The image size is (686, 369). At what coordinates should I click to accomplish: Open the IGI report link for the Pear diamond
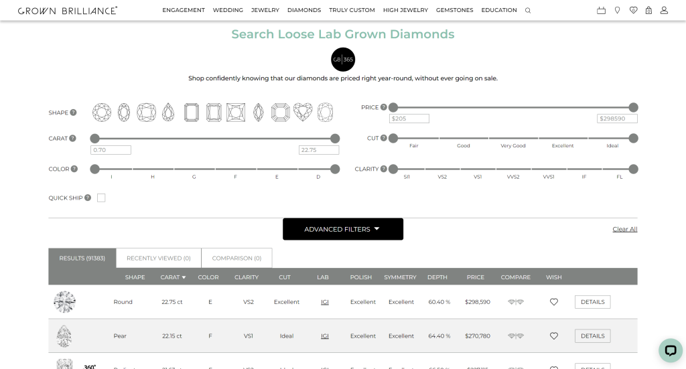(x=325, y=336)
